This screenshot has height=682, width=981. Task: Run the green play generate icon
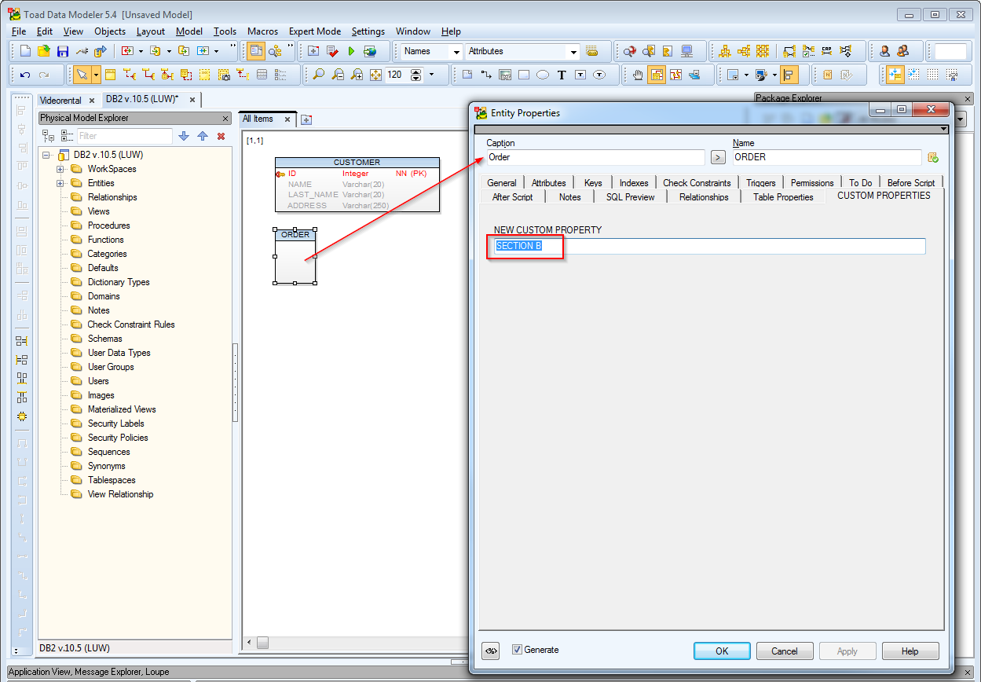351,51
